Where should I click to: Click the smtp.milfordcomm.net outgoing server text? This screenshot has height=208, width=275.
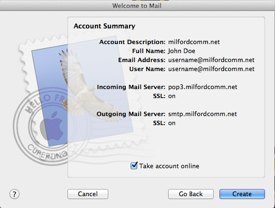pos(202,114)
